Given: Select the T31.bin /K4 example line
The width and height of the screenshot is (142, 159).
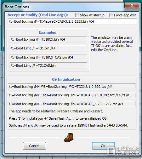Looking at the screenshot, I should pos(48,48).
